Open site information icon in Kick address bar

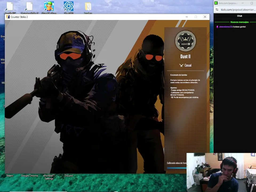(x=217, y=10)
